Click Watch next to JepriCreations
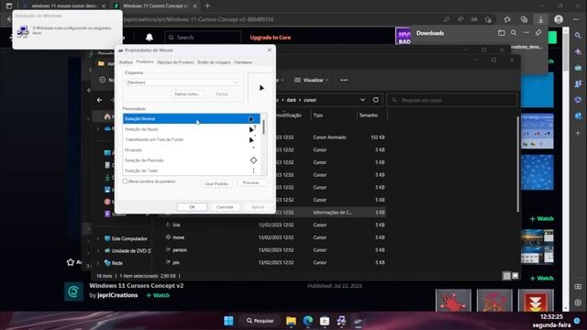 pos(158,295)
